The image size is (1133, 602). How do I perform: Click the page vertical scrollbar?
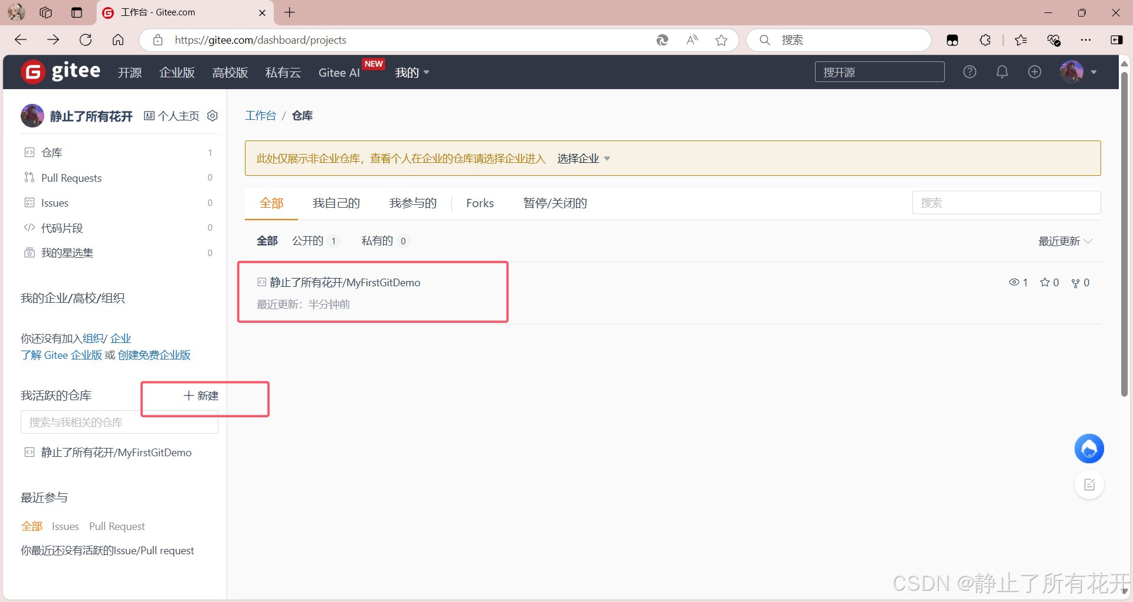1124,233
